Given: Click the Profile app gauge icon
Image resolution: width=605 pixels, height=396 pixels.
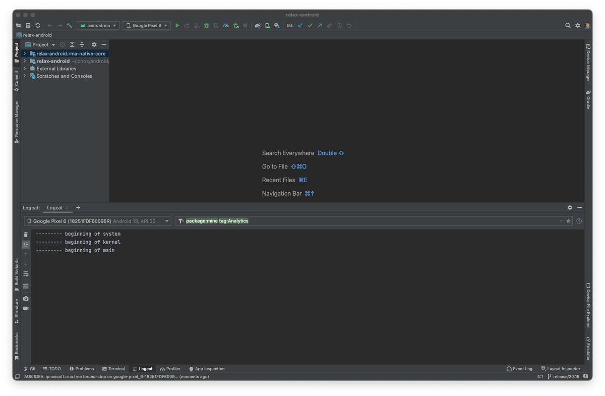Looking at the screenshot, I should [x=226, y=25].
